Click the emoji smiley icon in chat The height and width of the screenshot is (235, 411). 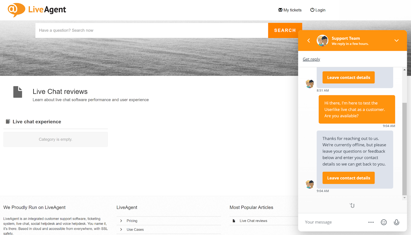coord(384,222)
